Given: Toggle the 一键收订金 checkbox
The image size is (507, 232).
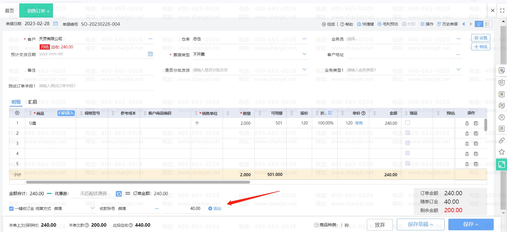Looking at the screenshot, I should [x=11, y=209].
